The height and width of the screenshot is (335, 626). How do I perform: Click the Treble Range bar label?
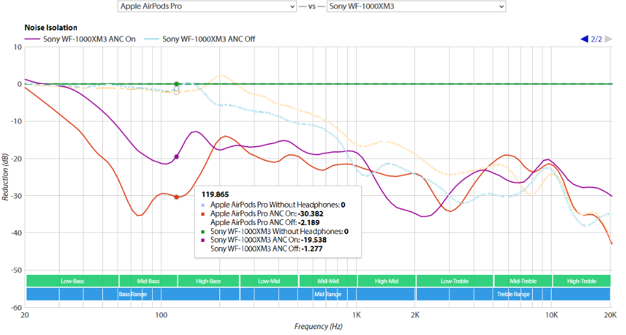513,294
